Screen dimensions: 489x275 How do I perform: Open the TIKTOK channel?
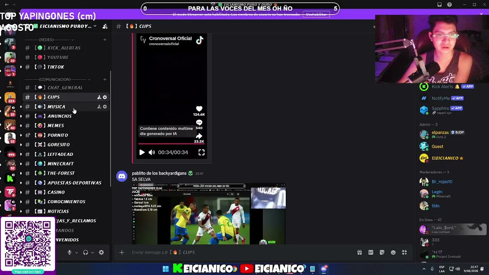pos(66,67)
